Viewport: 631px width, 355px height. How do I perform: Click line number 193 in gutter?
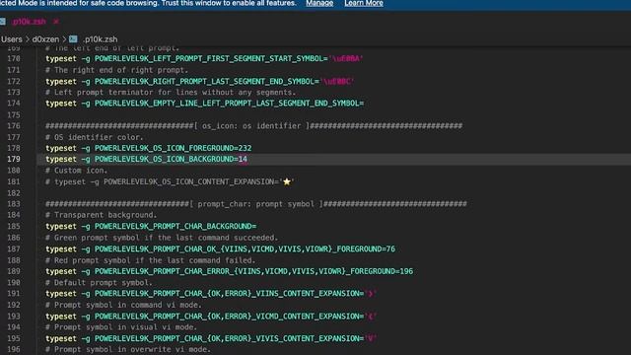pos(14,316)
